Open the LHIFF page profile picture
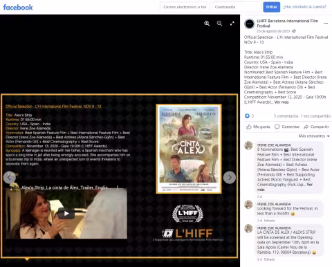 (x=250, y=24)
